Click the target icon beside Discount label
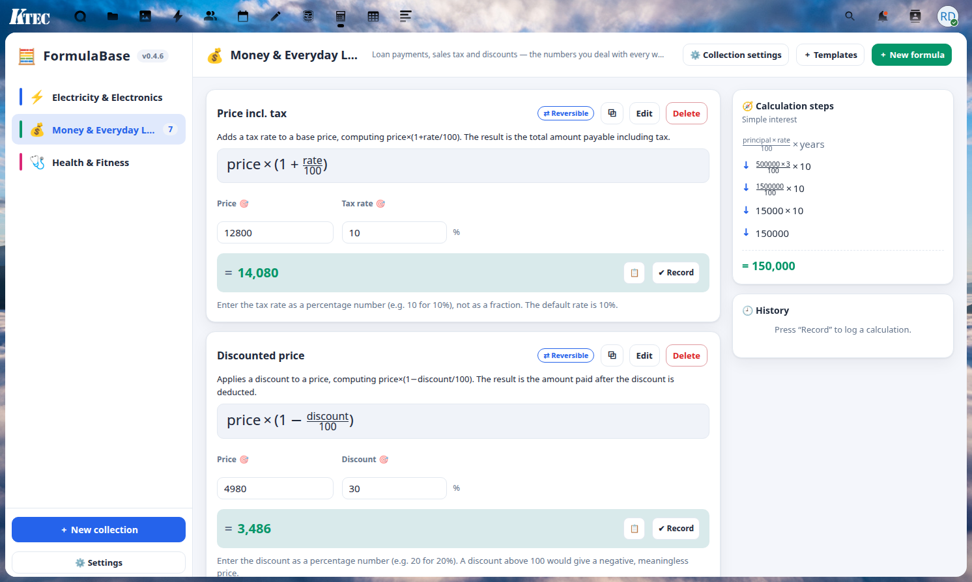The width and height of the screenshot is (972, 582). coord(384,460)
